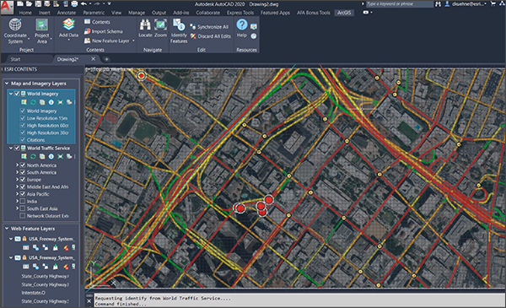This screenshot has width=506, height=308.
Task: Open the Coordinate System tool
Action: pos(15,31)
